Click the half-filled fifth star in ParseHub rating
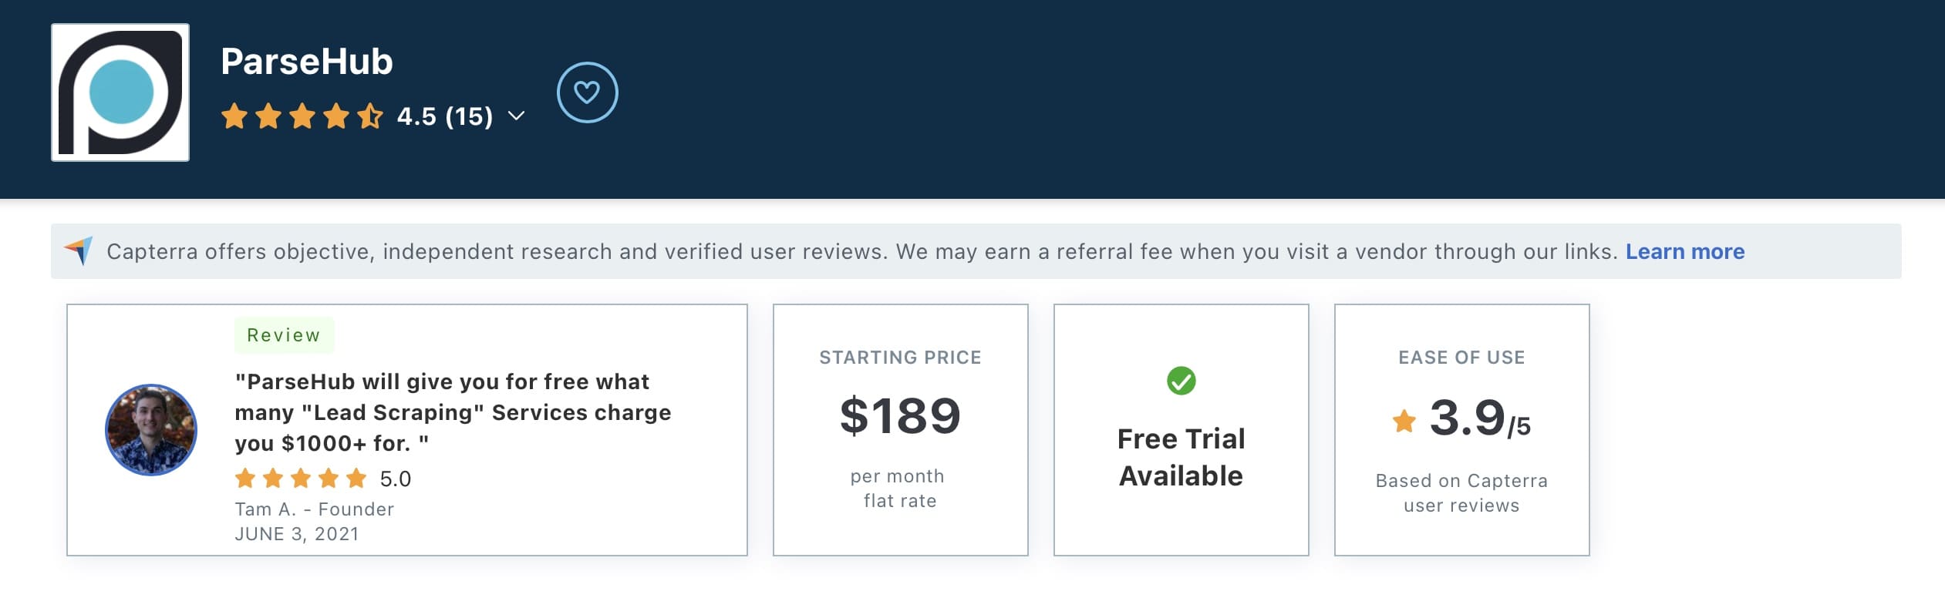This screenshot has height=598, width=1945. tap(369, 116)
